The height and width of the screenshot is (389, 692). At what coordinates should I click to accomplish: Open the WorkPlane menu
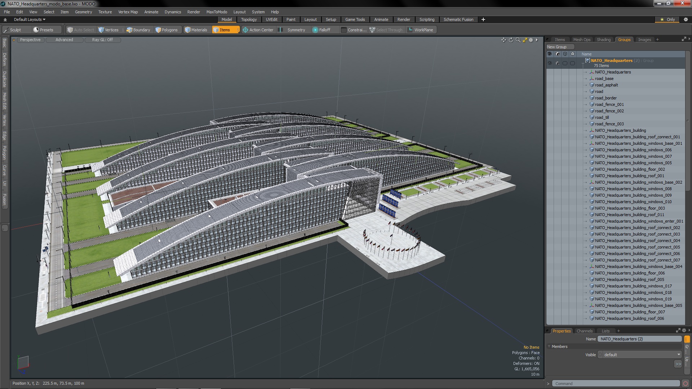421,30
